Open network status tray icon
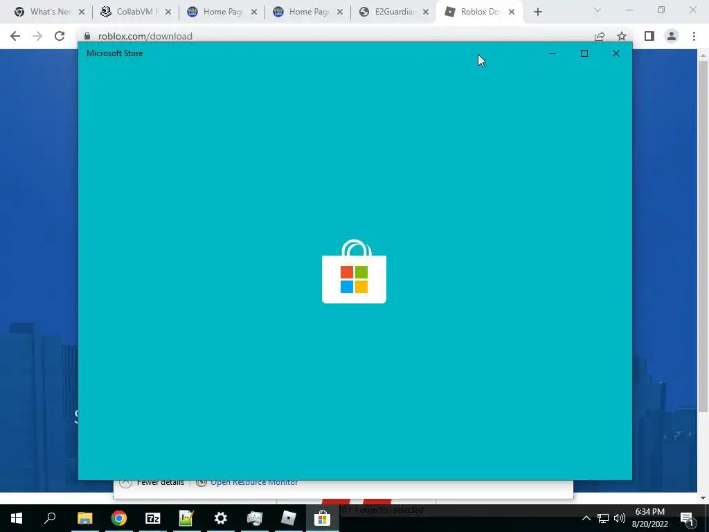Image resolution: width=709 pixels, height=532 pixels. (x=603, y=518)
